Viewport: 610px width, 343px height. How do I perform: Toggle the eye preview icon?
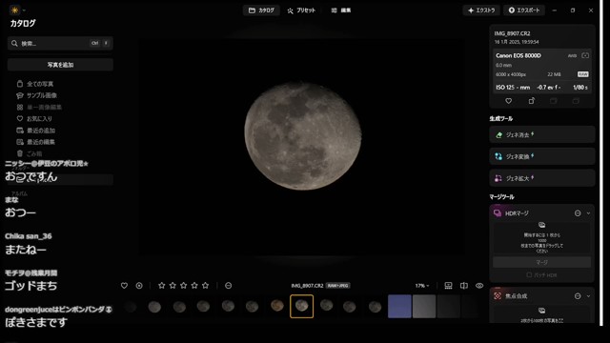click(x=479, y=286)
